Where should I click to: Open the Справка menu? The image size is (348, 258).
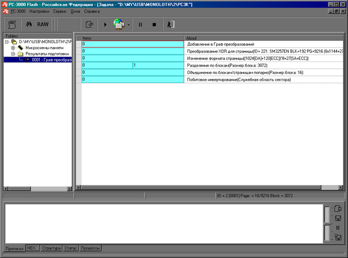91,11
